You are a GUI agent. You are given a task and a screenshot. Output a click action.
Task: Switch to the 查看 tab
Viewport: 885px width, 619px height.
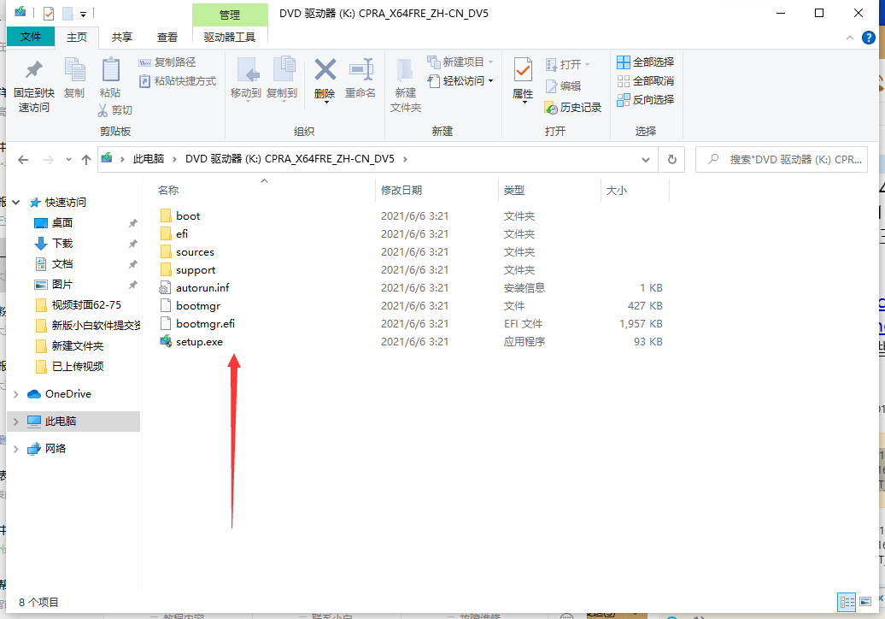click(167, 37)
